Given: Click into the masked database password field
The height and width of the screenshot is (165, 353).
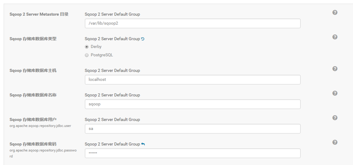Looking at the screenshot, I should click(193, 153).
